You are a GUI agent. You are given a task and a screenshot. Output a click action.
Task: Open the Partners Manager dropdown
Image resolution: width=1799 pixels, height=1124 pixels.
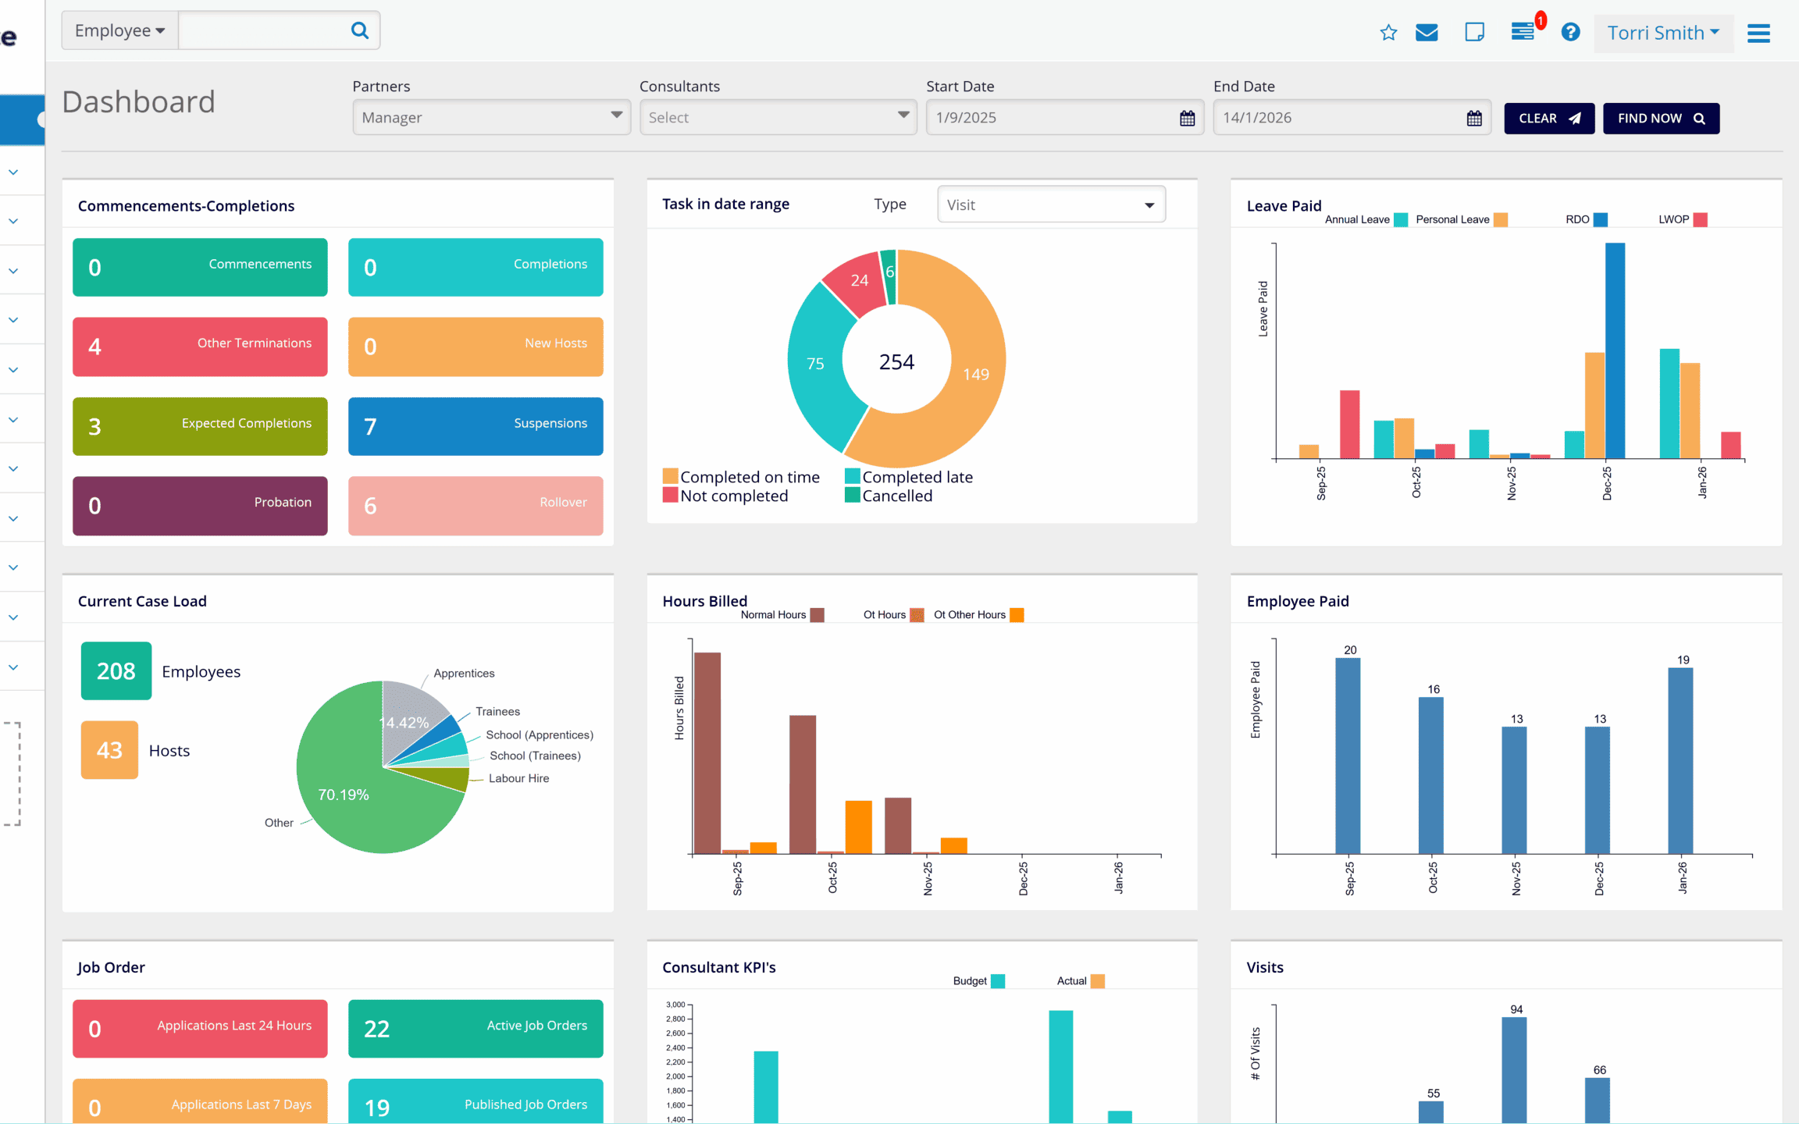pos(491,117)
